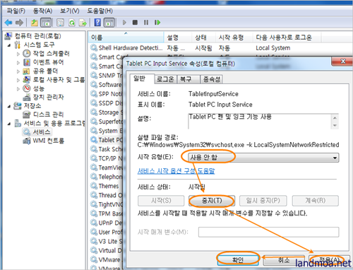Click the Refresh toolbar icon
The height and width of the screenshot is (270, 353).
click(x=72, y=23)
